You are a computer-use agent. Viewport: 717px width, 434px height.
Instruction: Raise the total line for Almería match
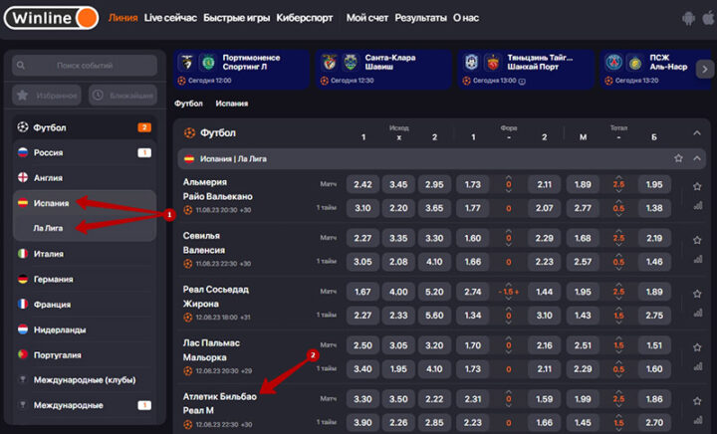tap(618, 177)
